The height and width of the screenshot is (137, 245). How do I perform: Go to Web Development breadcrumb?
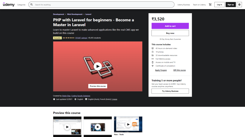pos(75,14)
